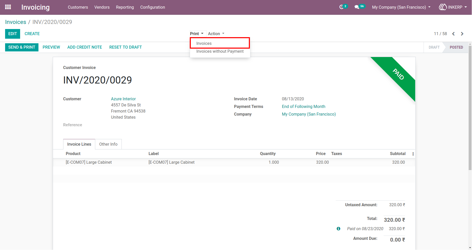Click the payment info circle icon
The height and width of the screenshot is (250, 472).
pos(339,229)
